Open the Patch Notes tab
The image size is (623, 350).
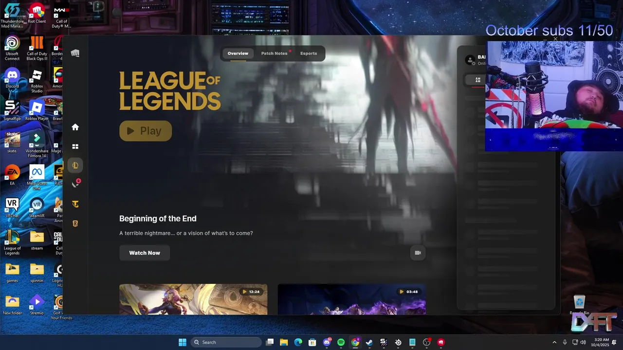tap(275, 53)
